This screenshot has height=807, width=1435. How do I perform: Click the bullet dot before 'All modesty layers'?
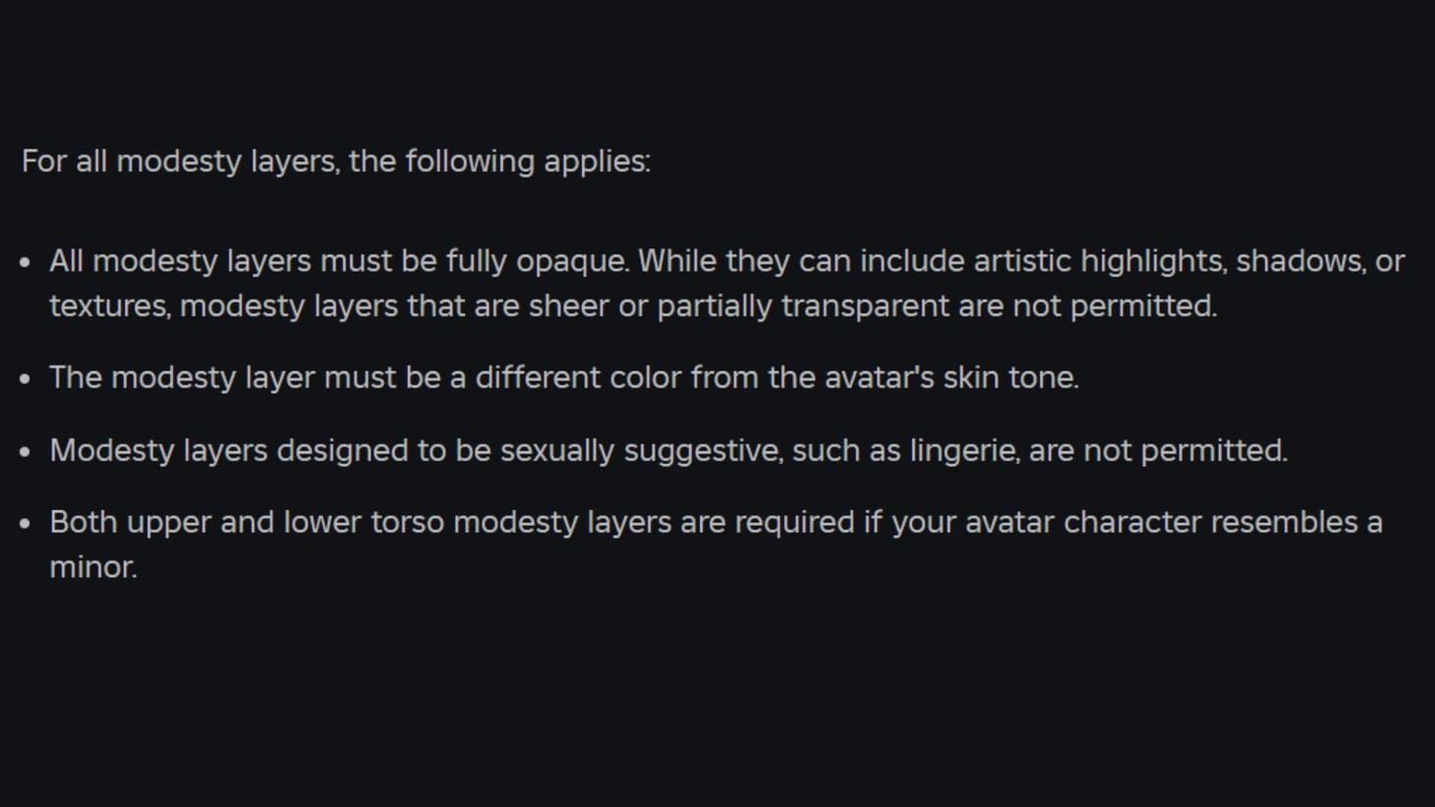click(x=26, y=262)
